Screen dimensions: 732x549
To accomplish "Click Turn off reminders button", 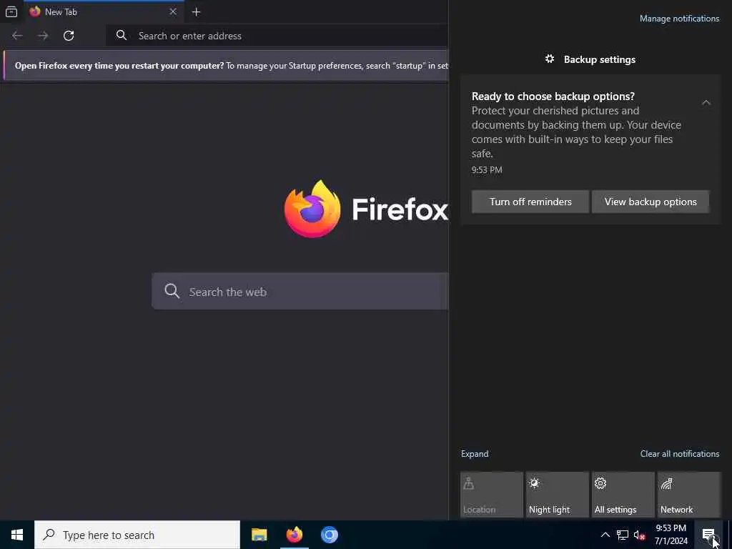I will tap(530, 202).
